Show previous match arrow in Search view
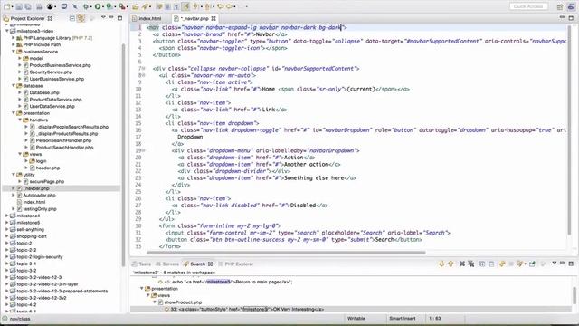This screenshot has width=579, height=326. 451,264
